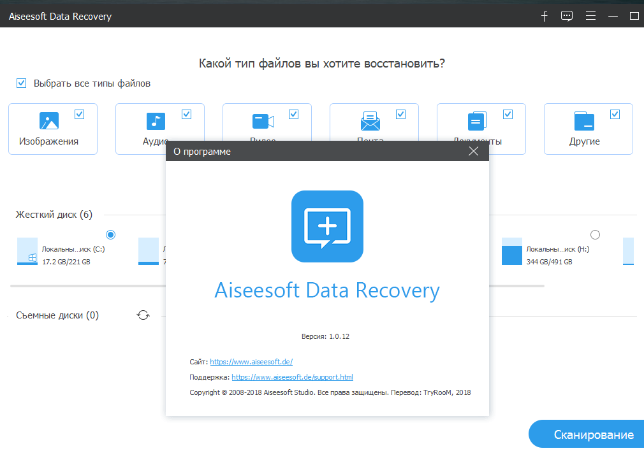Open the feedback chat icon
The image size is (644, 465).
click(567, 16)
